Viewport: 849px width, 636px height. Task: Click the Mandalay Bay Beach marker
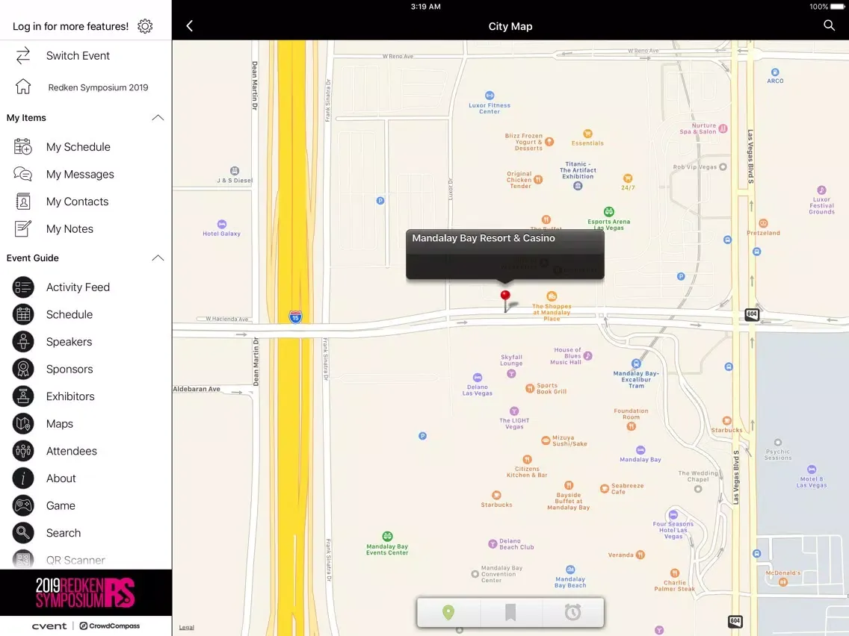point(570,570)
